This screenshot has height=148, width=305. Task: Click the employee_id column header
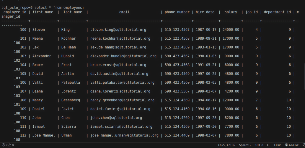pos(15,12)
